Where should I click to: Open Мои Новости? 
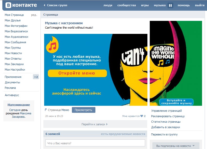point(13,53)
